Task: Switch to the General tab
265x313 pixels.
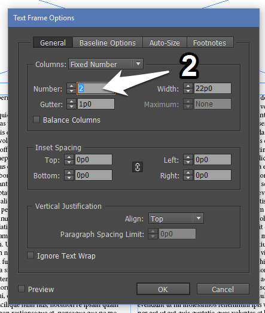Action: tap(53, 42)
